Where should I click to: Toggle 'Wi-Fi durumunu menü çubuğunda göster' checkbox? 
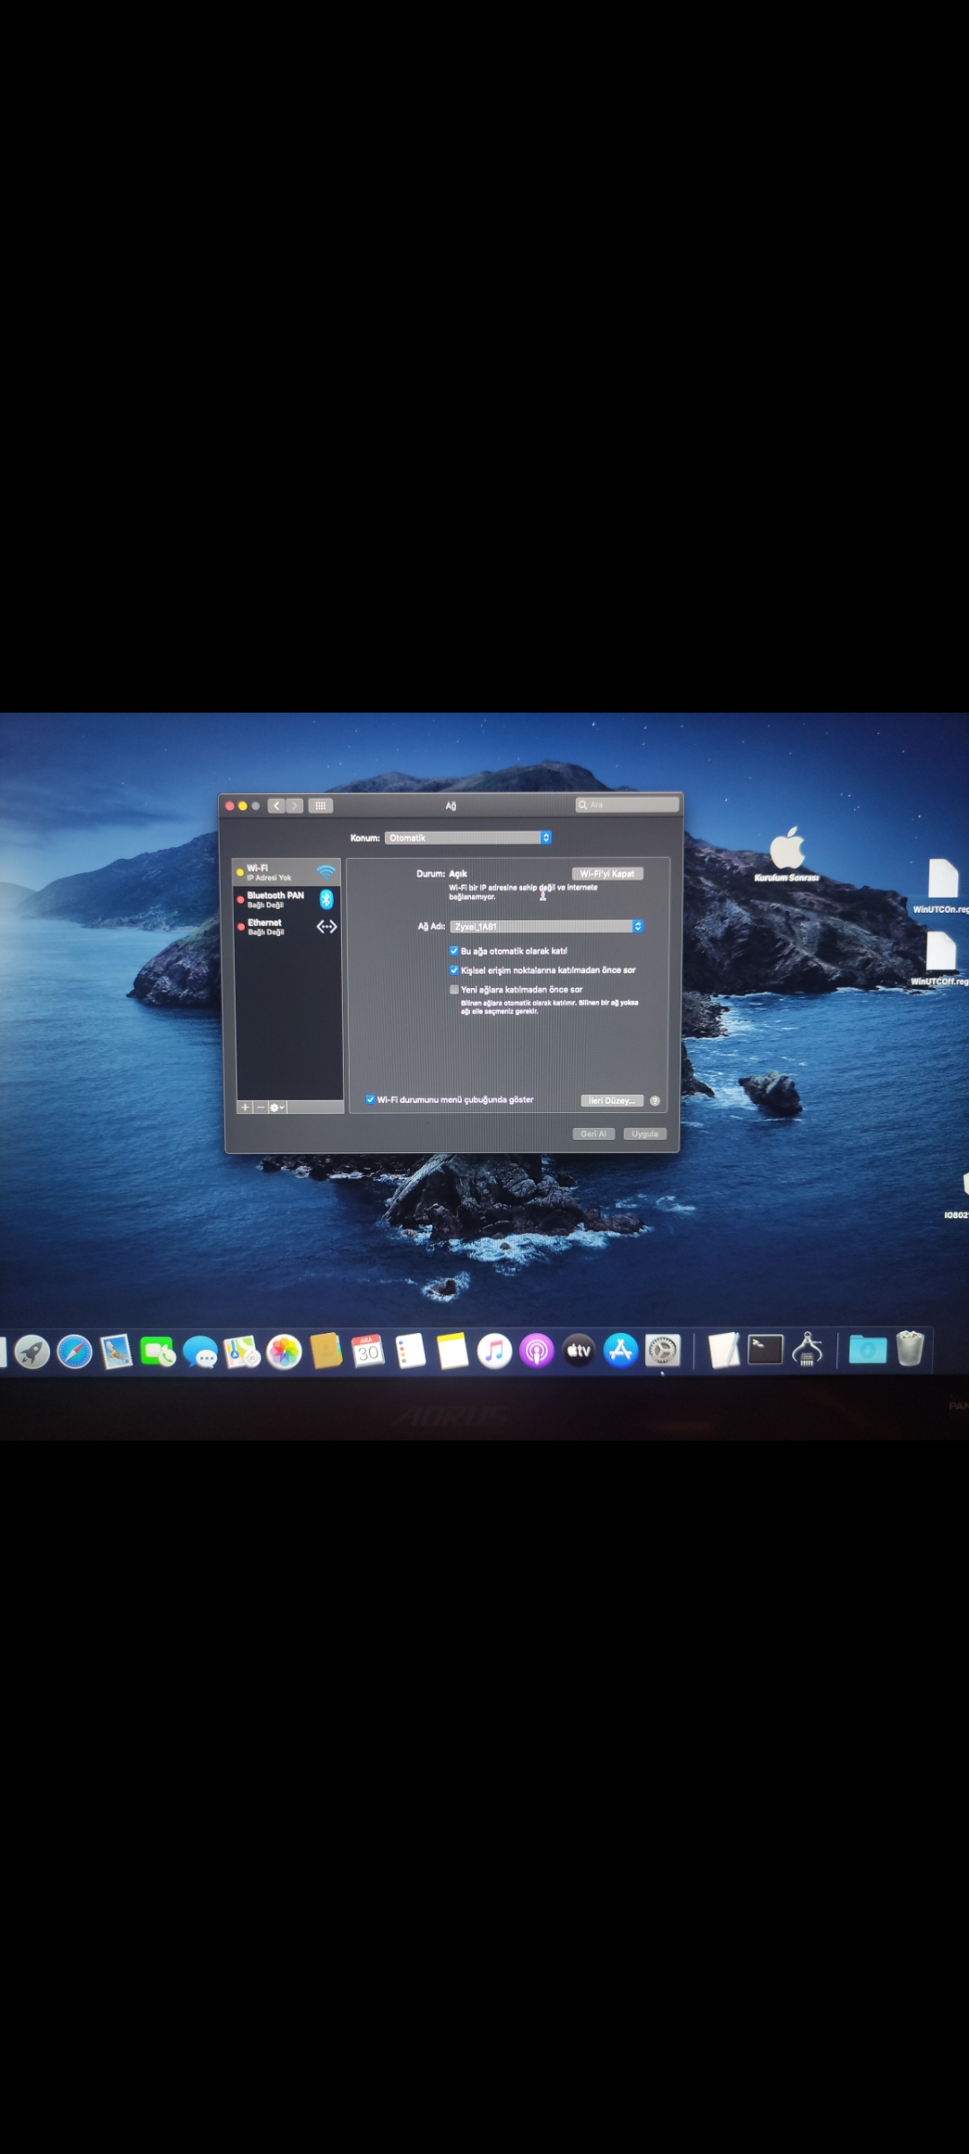pos(371,1099)
